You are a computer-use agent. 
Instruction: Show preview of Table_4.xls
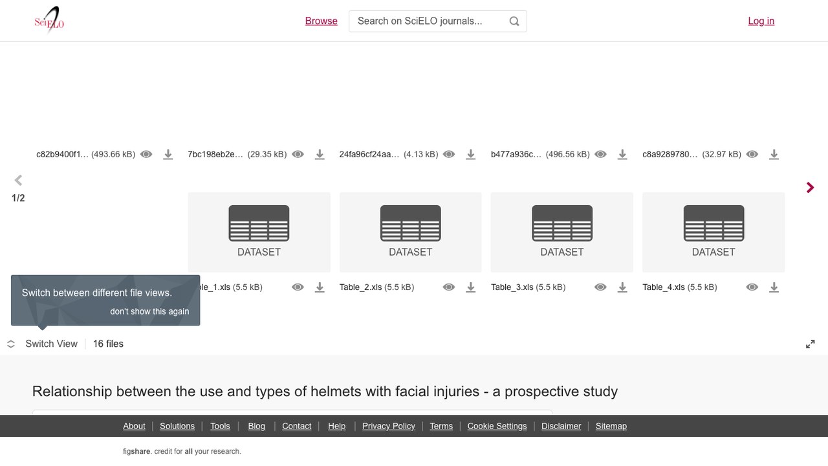point(752,287)
